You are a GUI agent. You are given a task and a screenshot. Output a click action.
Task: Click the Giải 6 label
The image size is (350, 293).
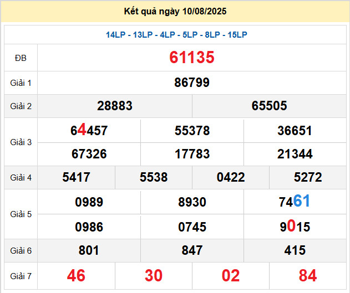click(21, 251)
